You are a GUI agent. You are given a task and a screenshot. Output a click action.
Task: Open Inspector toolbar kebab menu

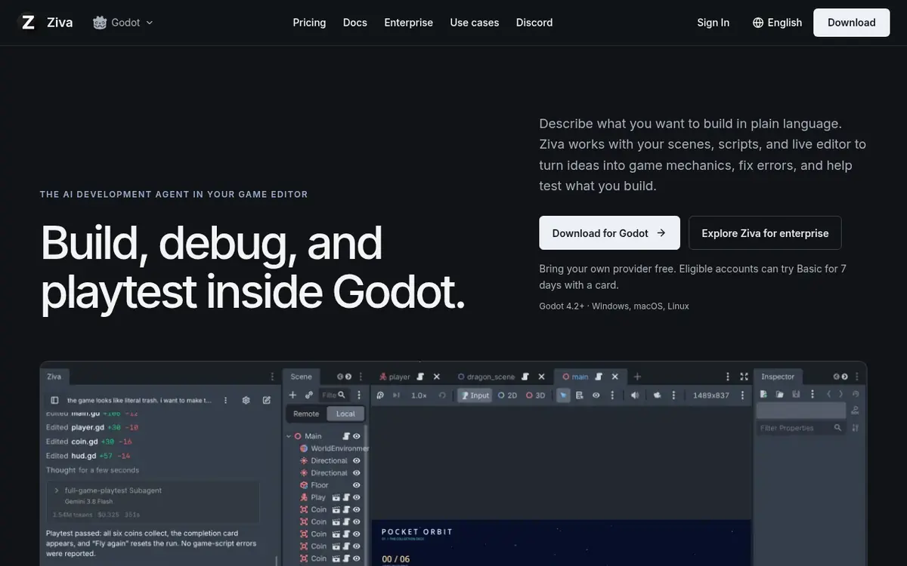tap(813, 394)
